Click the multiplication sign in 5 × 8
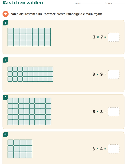The width and height of the screenshot is (127, 164). pyautogui.click(x=98, y=112)
